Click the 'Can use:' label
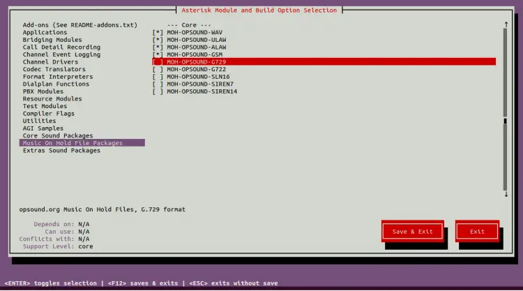Viewport: 523px width, 291px height. 60,232
